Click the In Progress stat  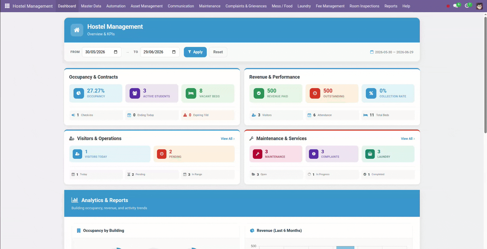tap(332, 174)
